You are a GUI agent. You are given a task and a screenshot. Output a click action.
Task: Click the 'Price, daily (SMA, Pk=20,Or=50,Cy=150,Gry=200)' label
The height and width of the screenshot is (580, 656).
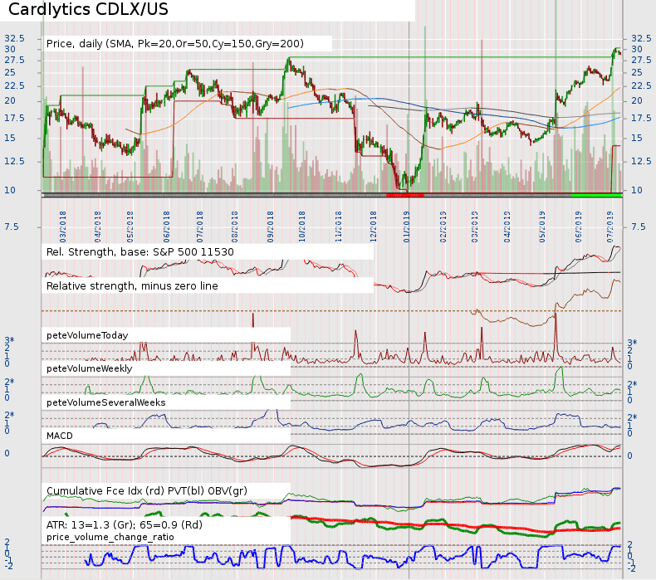(x=175, y=44)
